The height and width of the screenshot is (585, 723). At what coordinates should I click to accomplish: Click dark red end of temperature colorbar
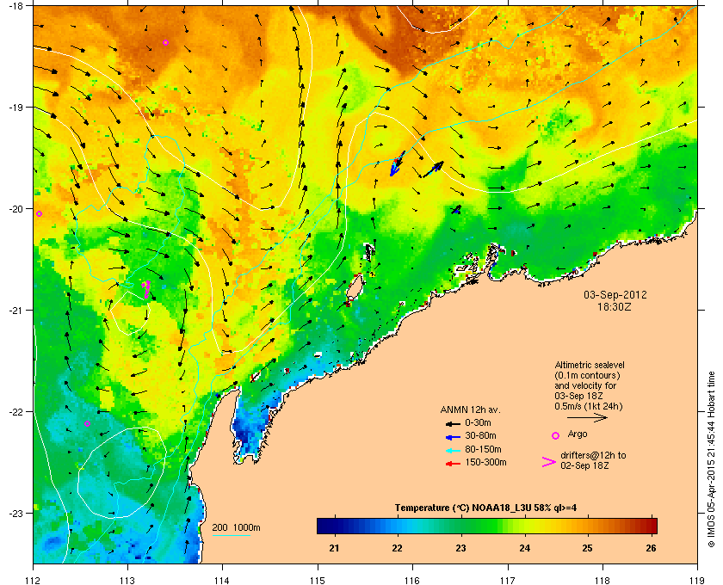click(651, 526)
